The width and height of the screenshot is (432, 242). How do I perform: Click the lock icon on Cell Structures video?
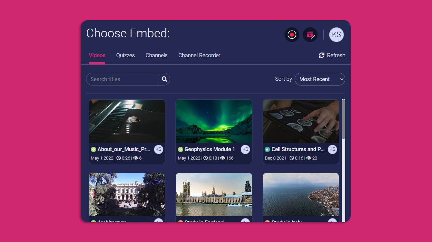click(267, 149)
